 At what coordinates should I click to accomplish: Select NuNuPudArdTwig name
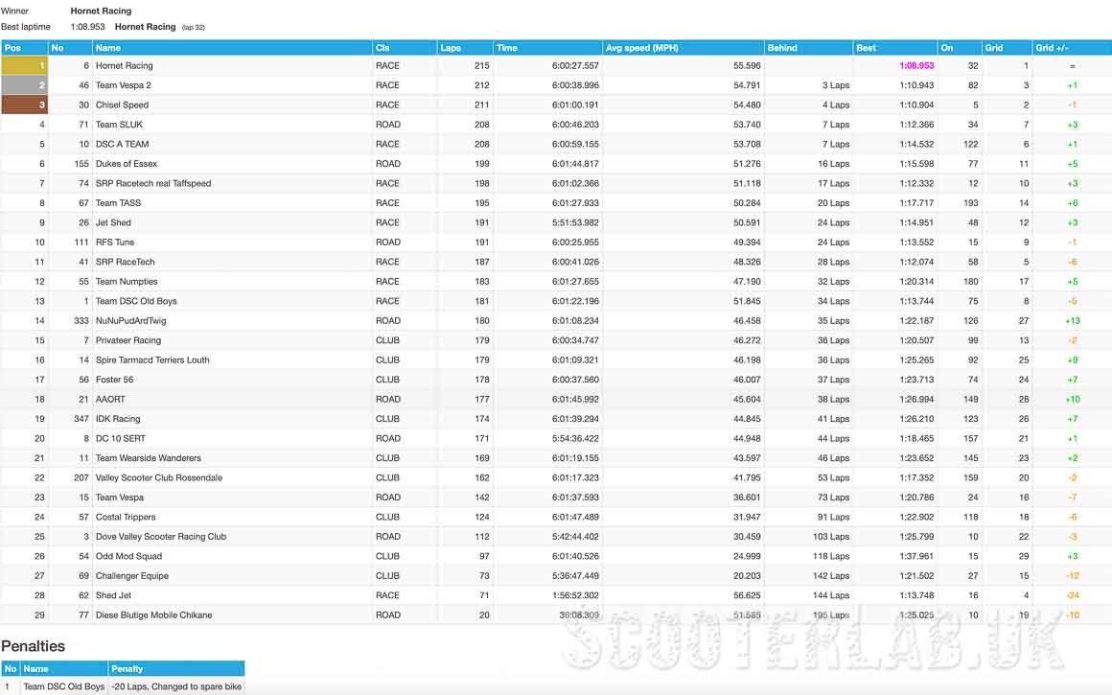pyautogui.click(x=130, y=320)
